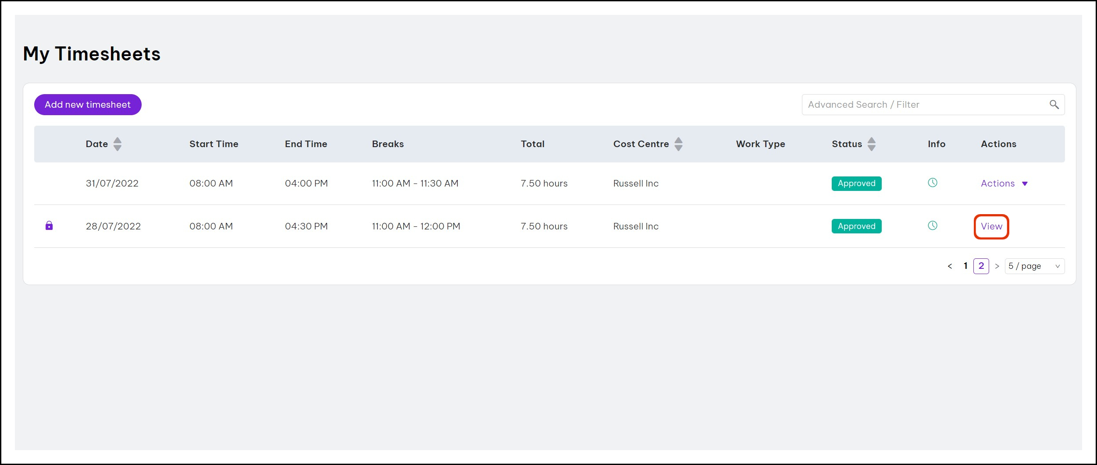
Task: Sort by Status column arrows
Action: click(872, 144)
